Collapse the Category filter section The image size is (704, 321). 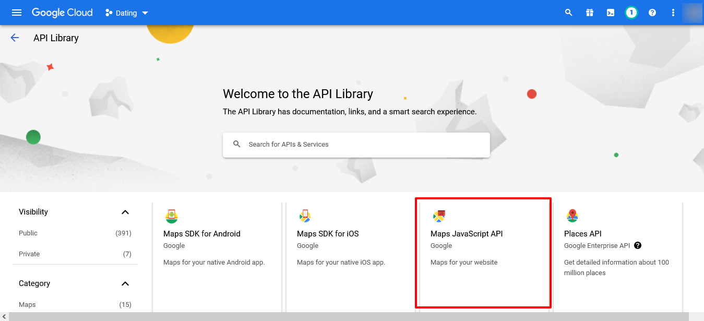pos(125,283)
